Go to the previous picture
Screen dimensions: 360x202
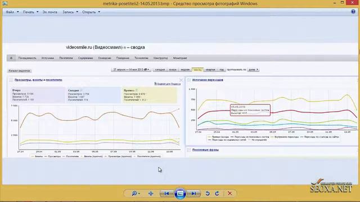pyautogui.click(x=166, y=194)
